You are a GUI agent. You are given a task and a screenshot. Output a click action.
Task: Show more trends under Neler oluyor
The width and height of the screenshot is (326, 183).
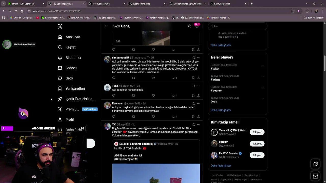point(221,110)
